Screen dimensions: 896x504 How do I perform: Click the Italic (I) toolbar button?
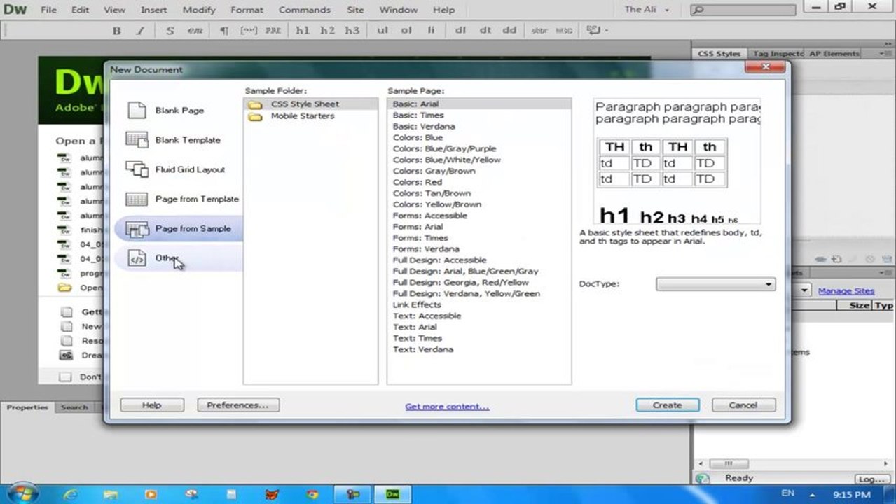tap(139, 30)
